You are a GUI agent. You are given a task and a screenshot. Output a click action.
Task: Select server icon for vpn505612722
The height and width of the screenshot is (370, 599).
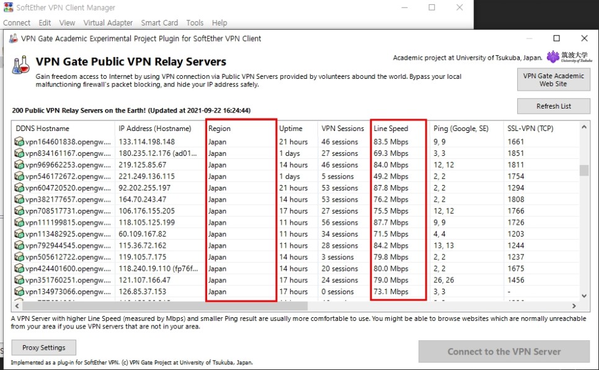click(x=19, y=257)
